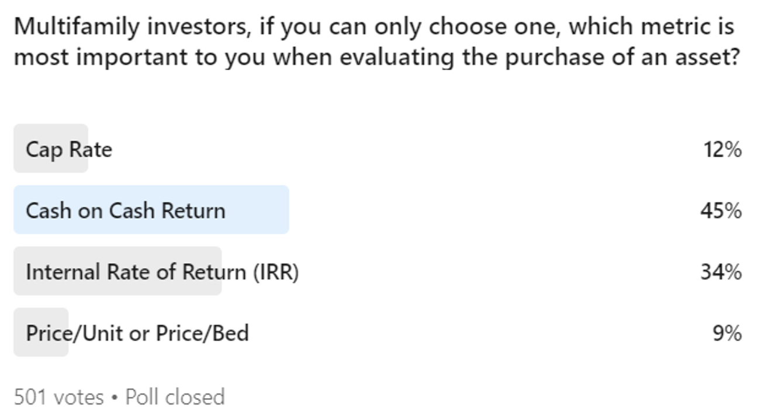Click the 12% result for Cap Rate

(722, 150)
